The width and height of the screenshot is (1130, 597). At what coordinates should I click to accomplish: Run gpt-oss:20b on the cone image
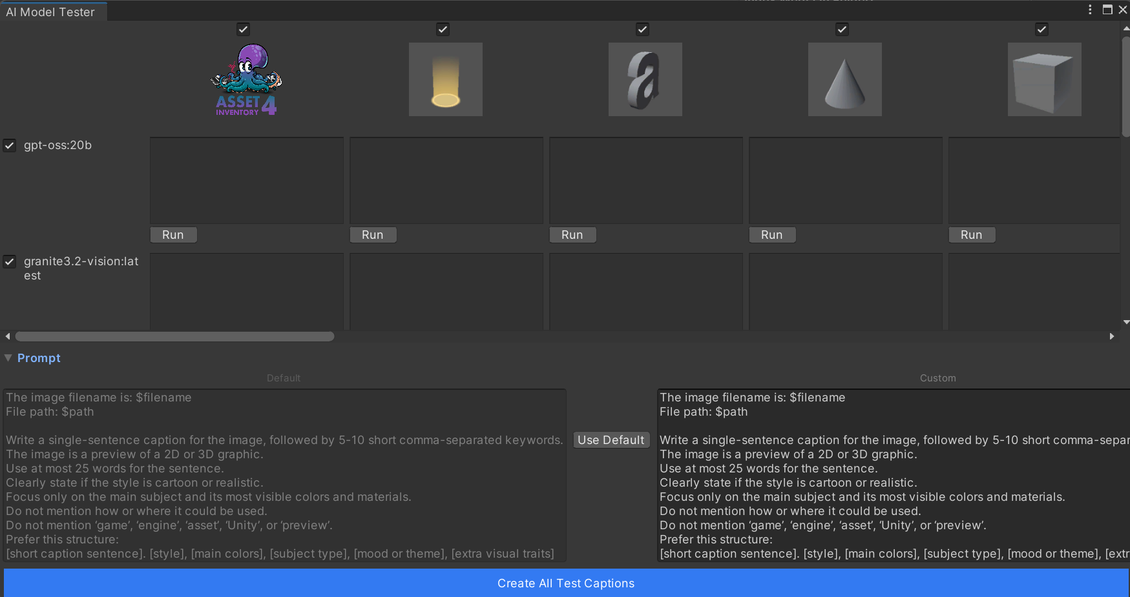coord(772,235)
